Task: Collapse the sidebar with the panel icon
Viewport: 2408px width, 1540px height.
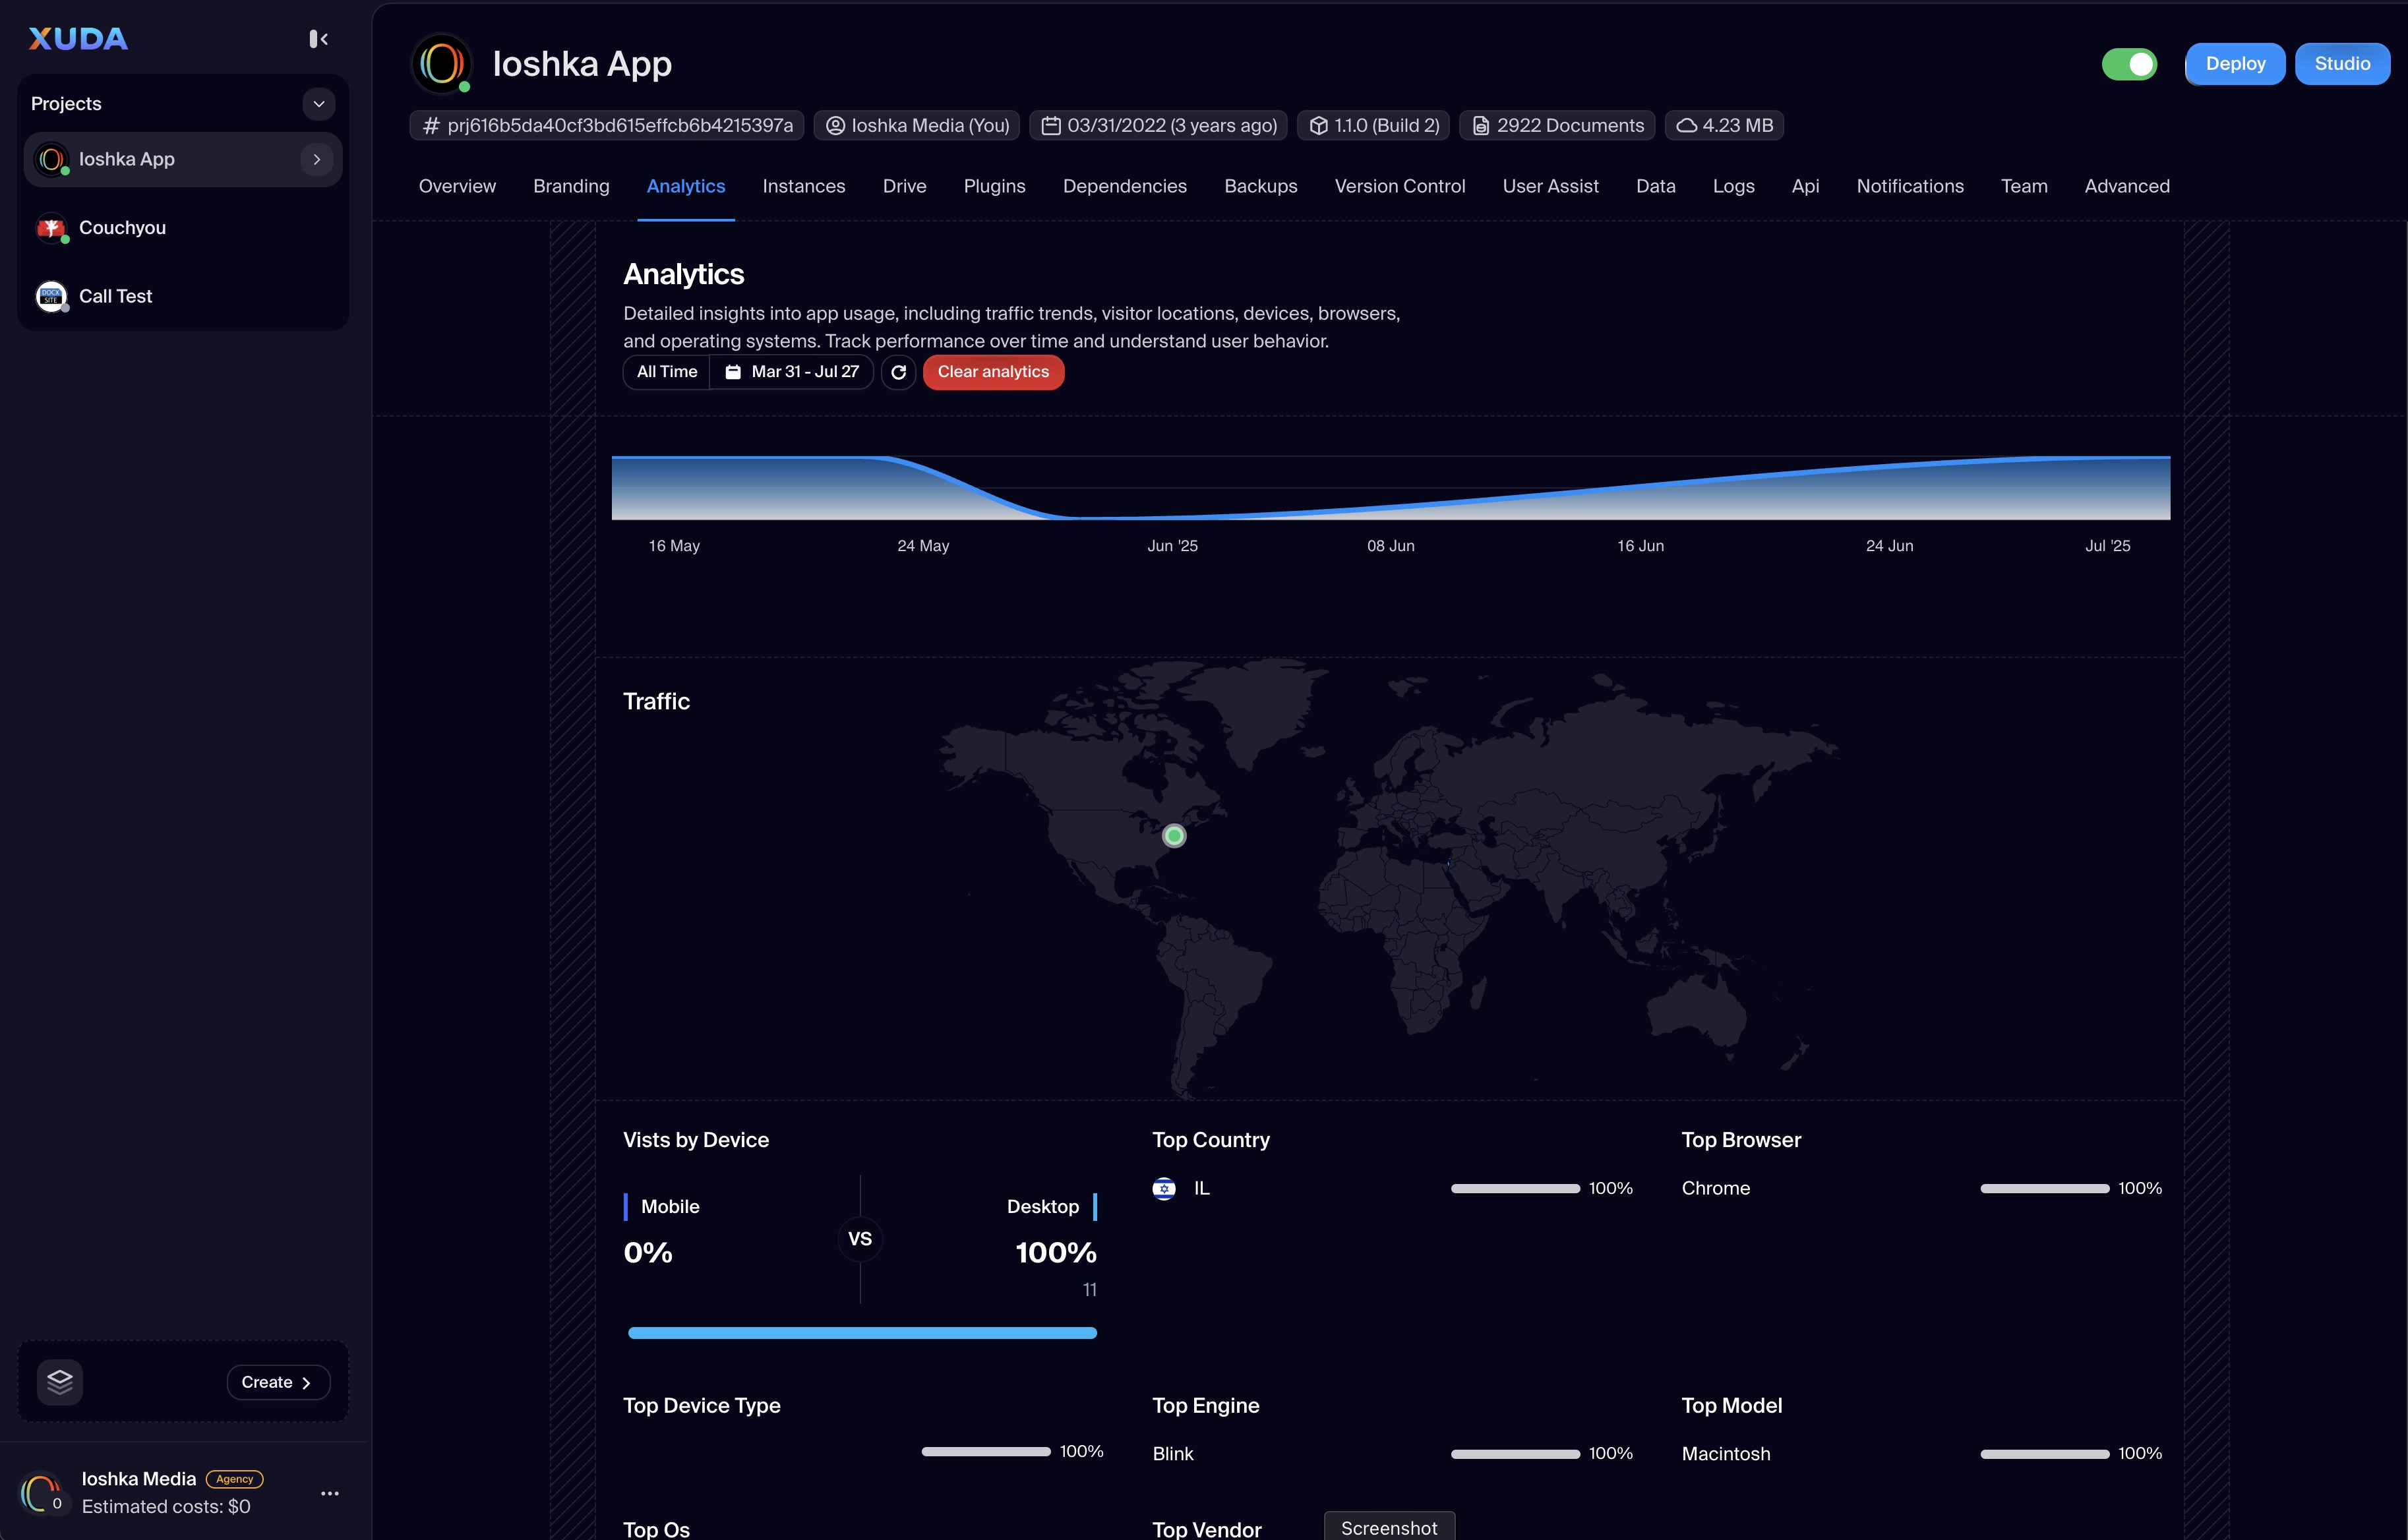Action: tap(318, 39)
